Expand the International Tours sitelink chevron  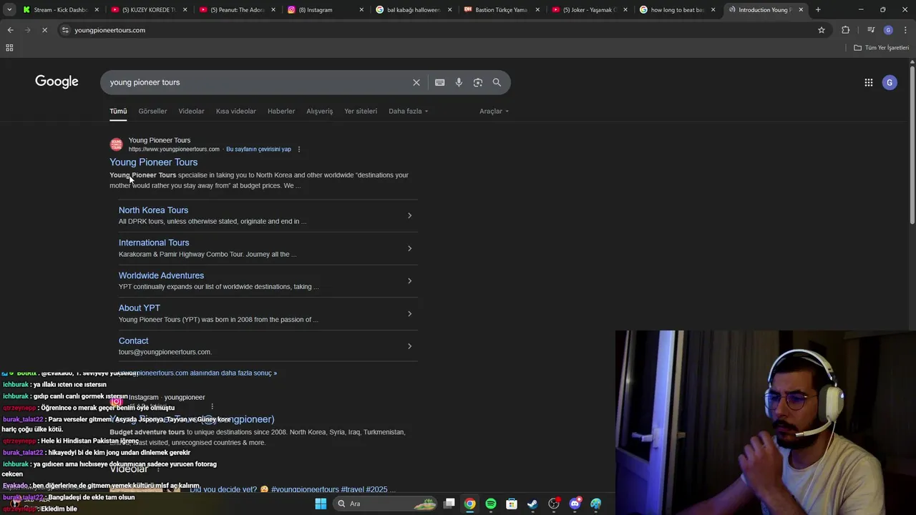click(409, 248)
